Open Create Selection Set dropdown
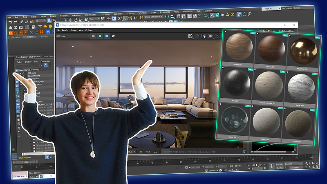Image resolution: width=327 pixels, height=184 pixels. [x=154, y=17]
